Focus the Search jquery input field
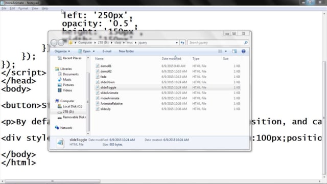 click(216, 42)
